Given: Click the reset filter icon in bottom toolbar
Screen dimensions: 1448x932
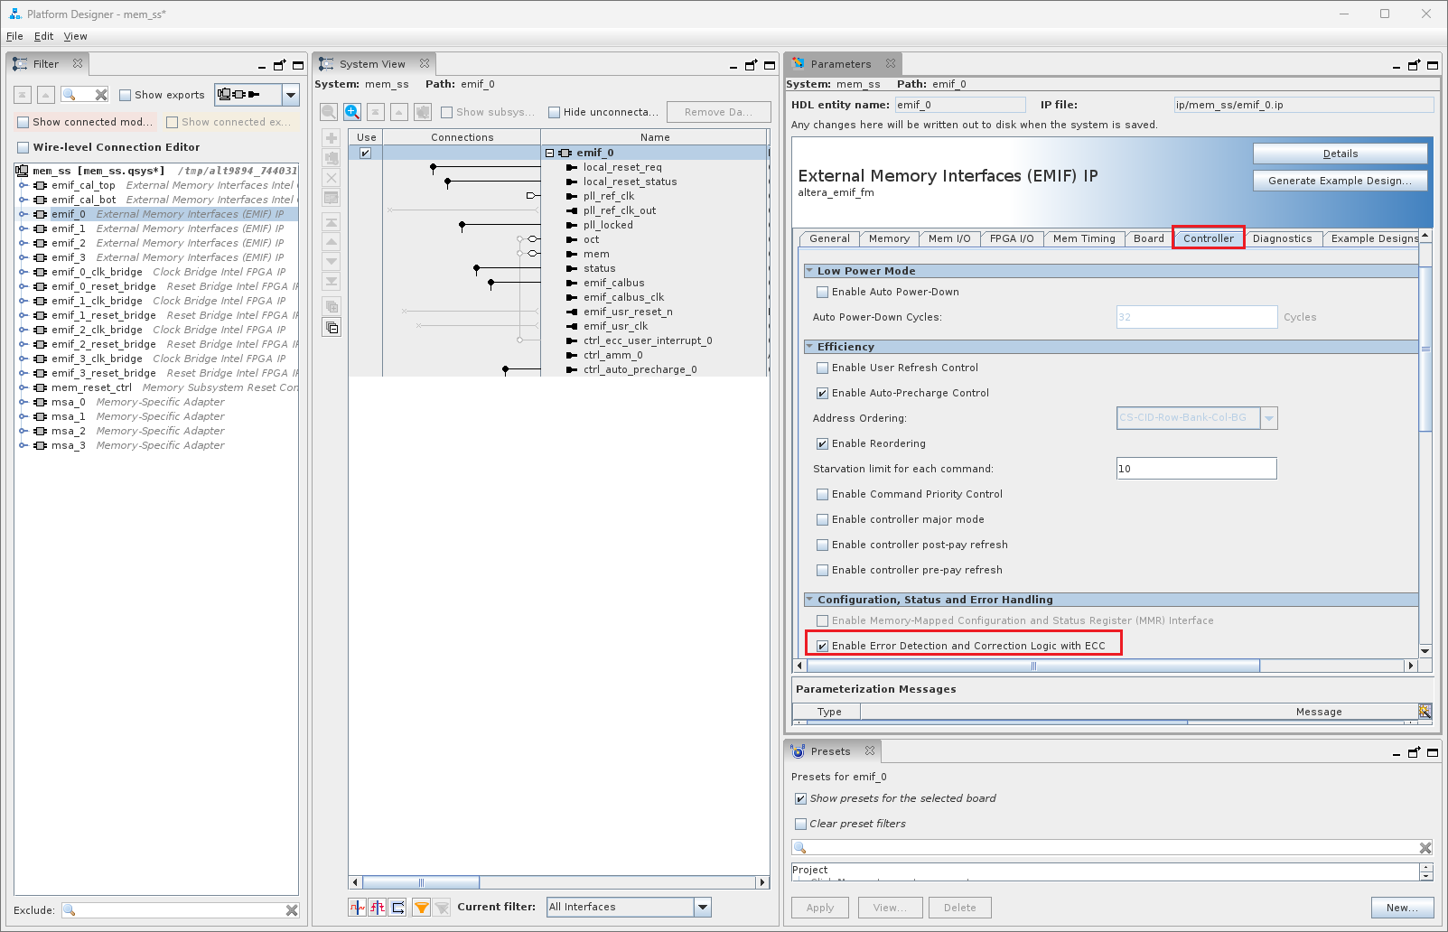Looking at the screenshot, I should [x=442, y=908].
